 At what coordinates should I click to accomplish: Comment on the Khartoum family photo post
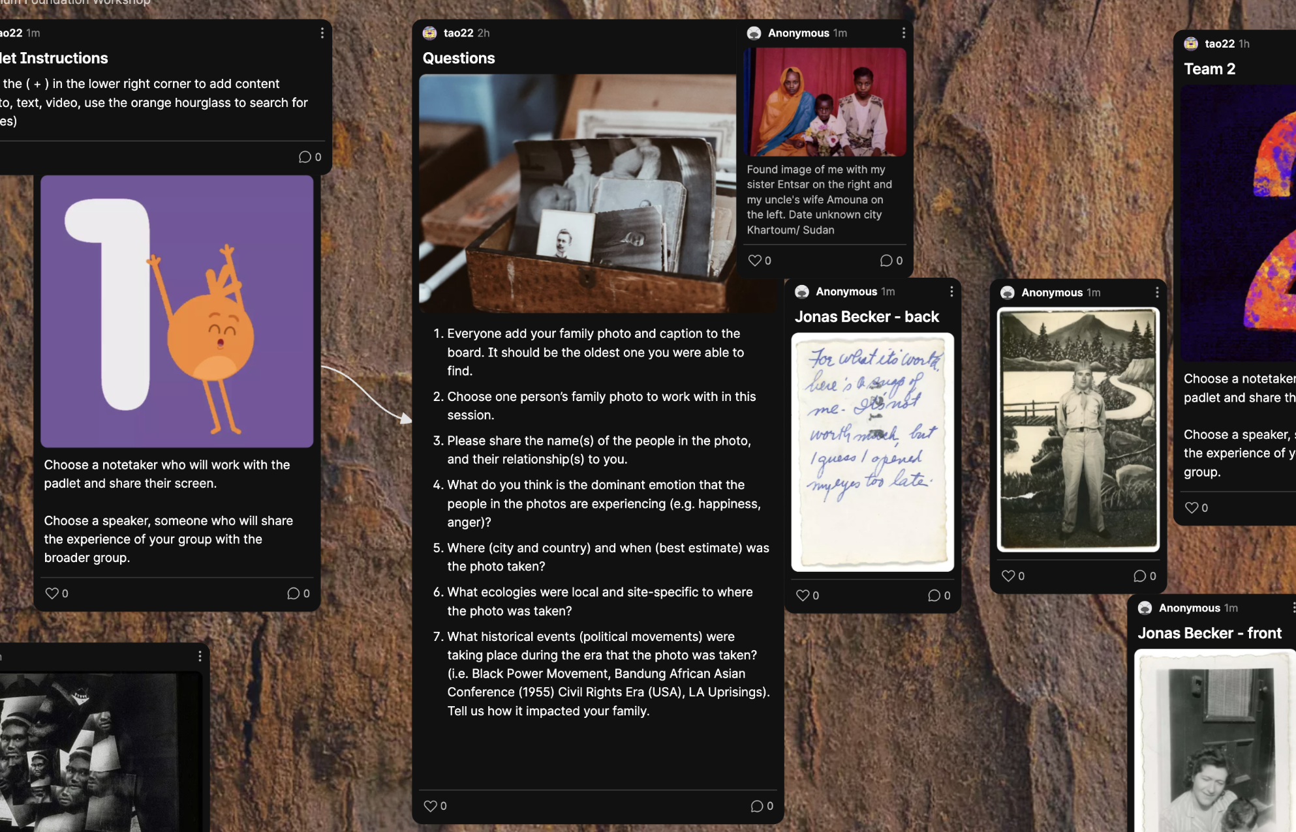[886, 260]
